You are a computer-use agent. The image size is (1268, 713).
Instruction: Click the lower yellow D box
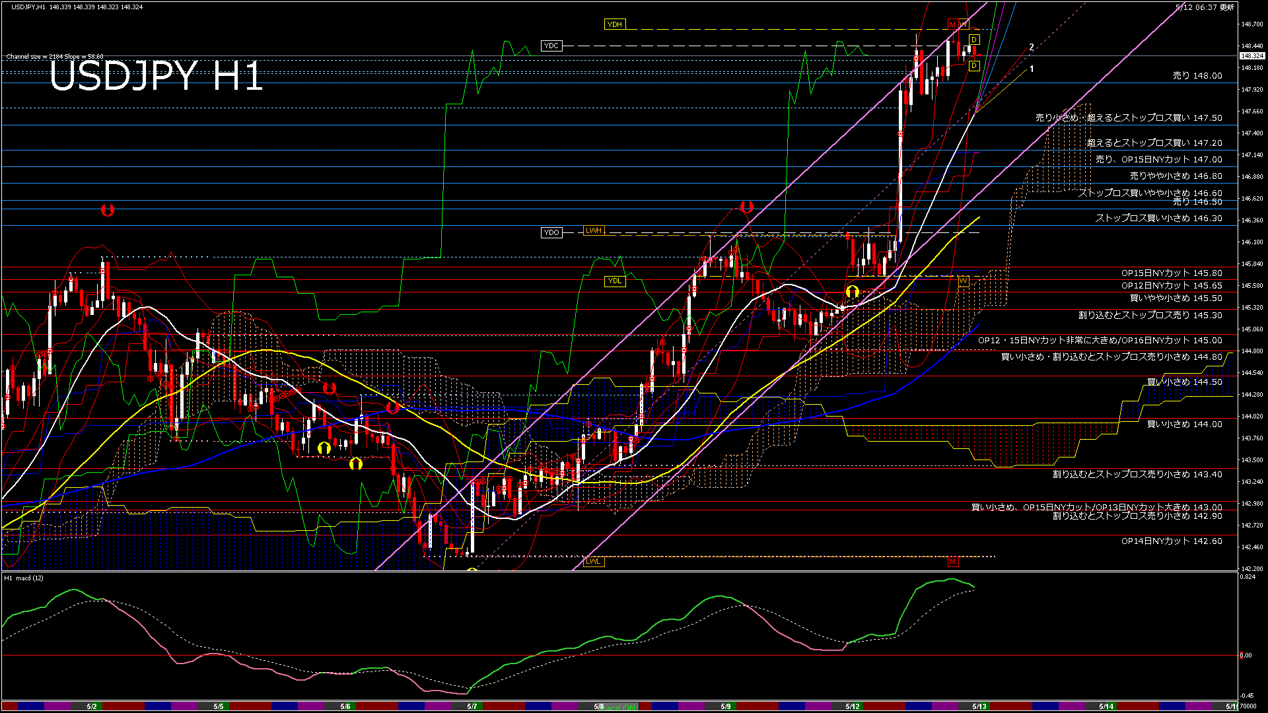(974, 66)
